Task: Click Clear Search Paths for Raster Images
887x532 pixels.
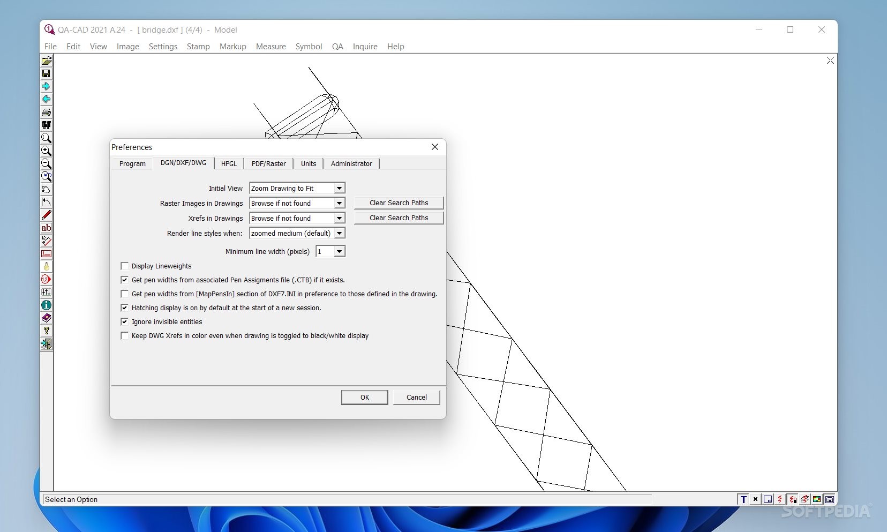Action: pos(399,203)
